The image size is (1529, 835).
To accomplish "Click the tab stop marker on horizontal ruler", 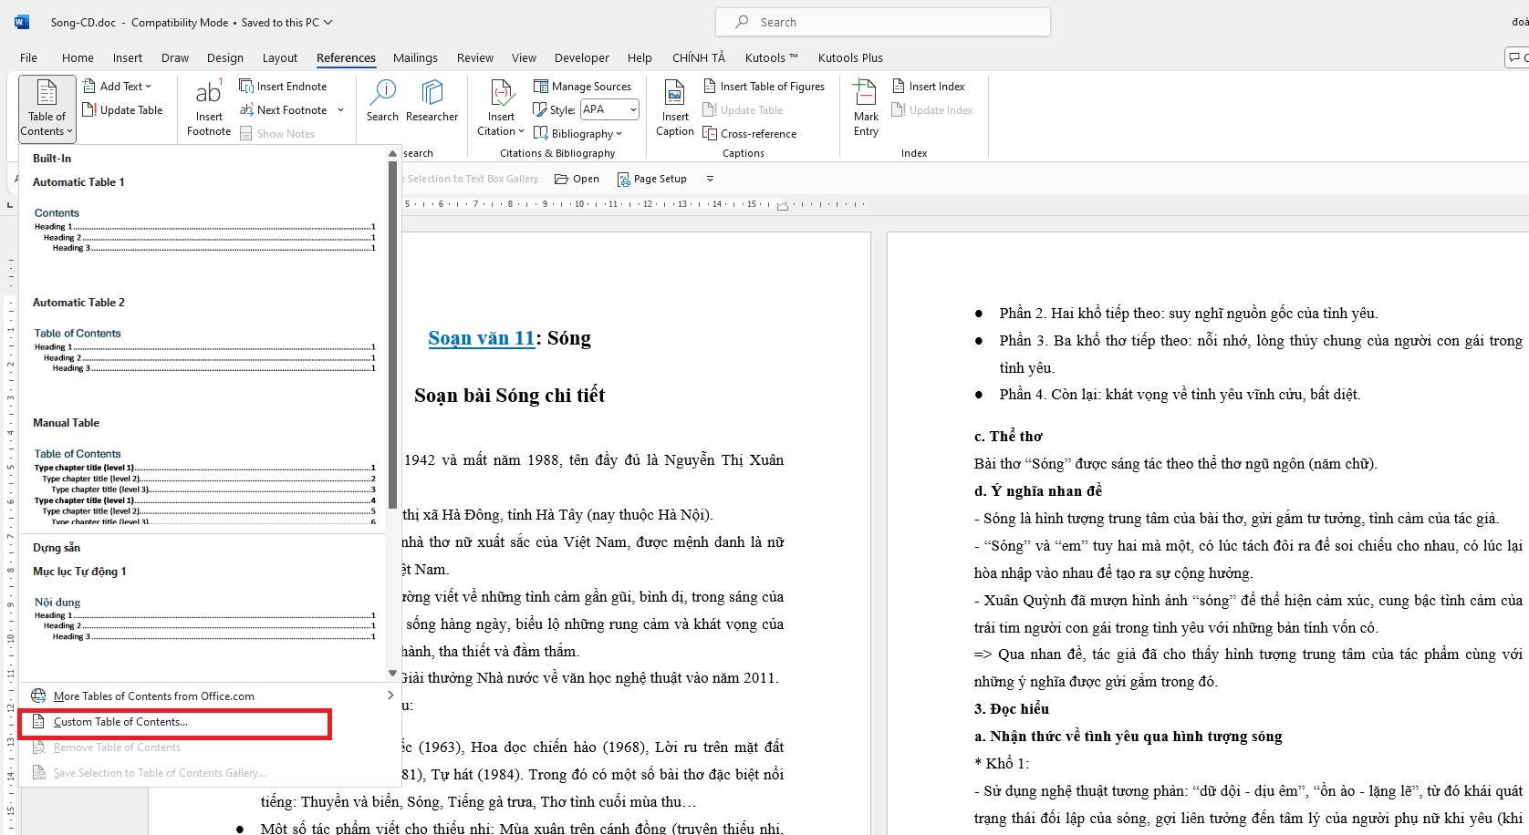I will [782, 205].
